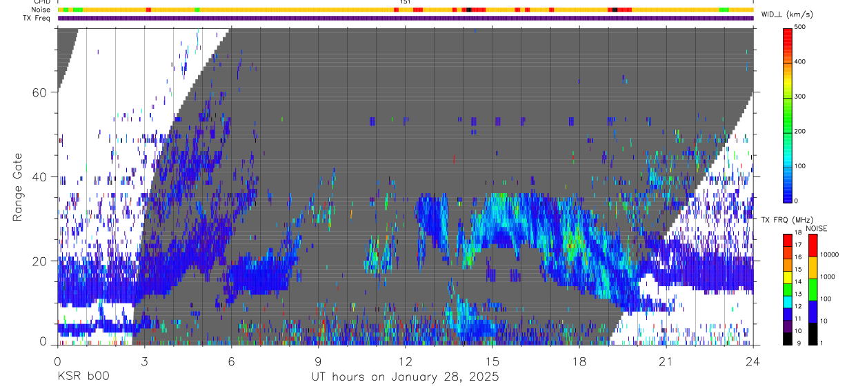847x391 pixels.
Task: Click the orange Noise strip at top
Action: pyautogui.click(x=405, y=10)
